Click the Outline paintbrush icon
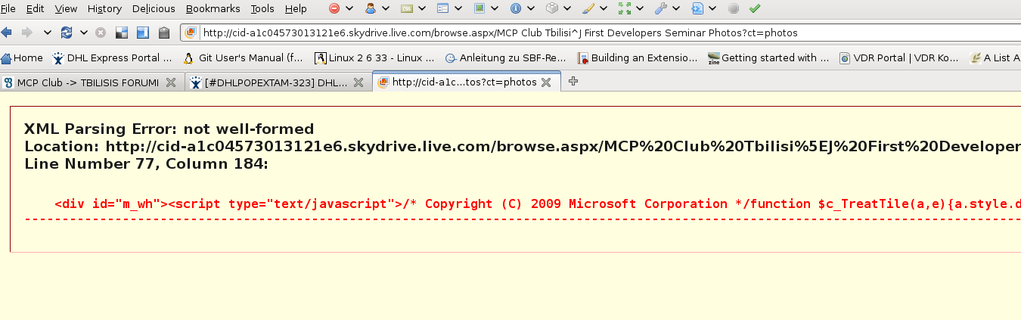This screenshot has height=320, width=1021. tap(588, 9)
